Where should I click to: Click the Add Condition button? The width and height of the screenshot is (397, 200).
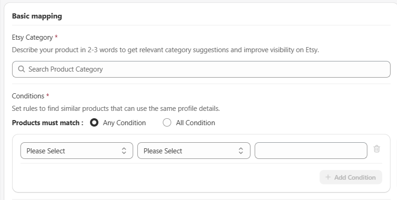[351, 177]
